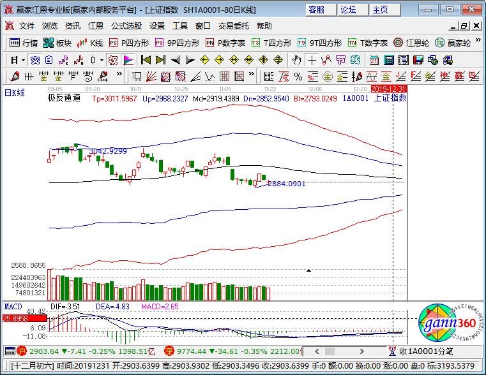Expand the 日 period dropdown arrow
Image resolution: width=486 pixels, height=375 pixels.
point(23,60)
